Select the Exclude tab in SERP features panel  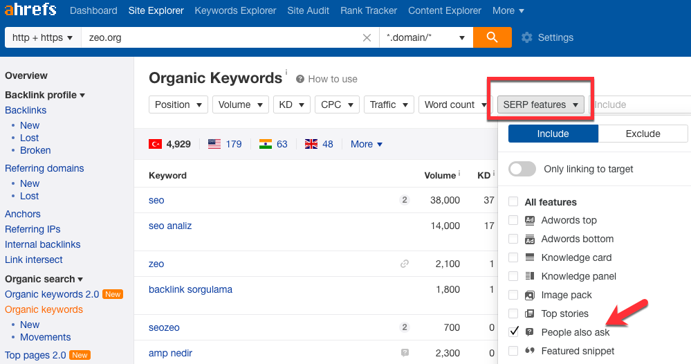tap(643, 134)
